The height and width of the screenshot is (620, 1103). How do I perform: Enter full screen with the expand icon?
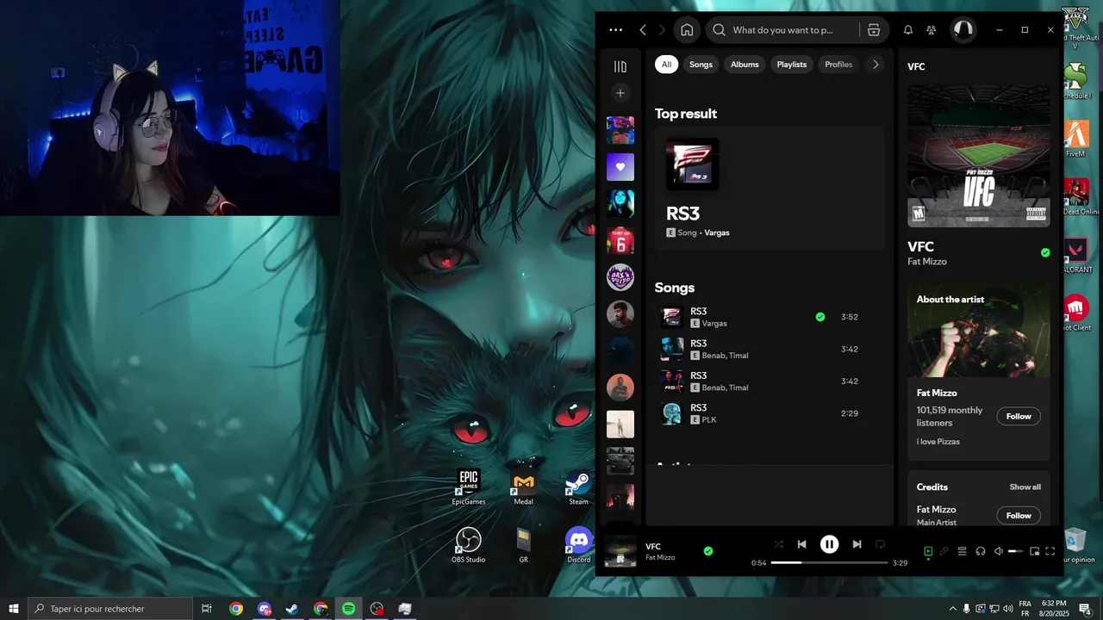coord(1050,551)
